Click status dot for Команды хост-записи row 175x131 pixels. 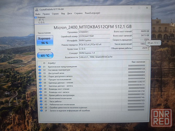click(x=41, y=92)
